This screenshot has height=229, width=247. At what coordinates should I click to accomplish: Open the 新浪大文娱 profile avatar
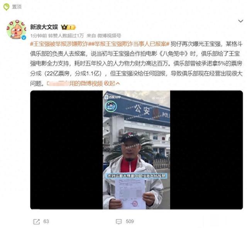click(16, 30)
